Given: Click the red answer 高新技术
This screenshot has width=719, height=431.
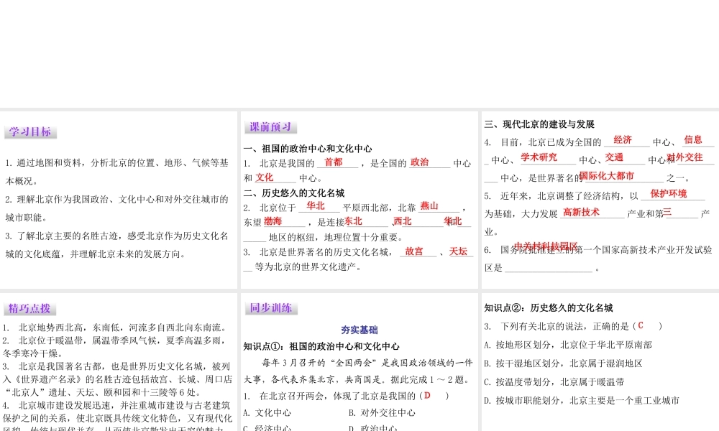Looking at the screenshot, I should [581, 212].
